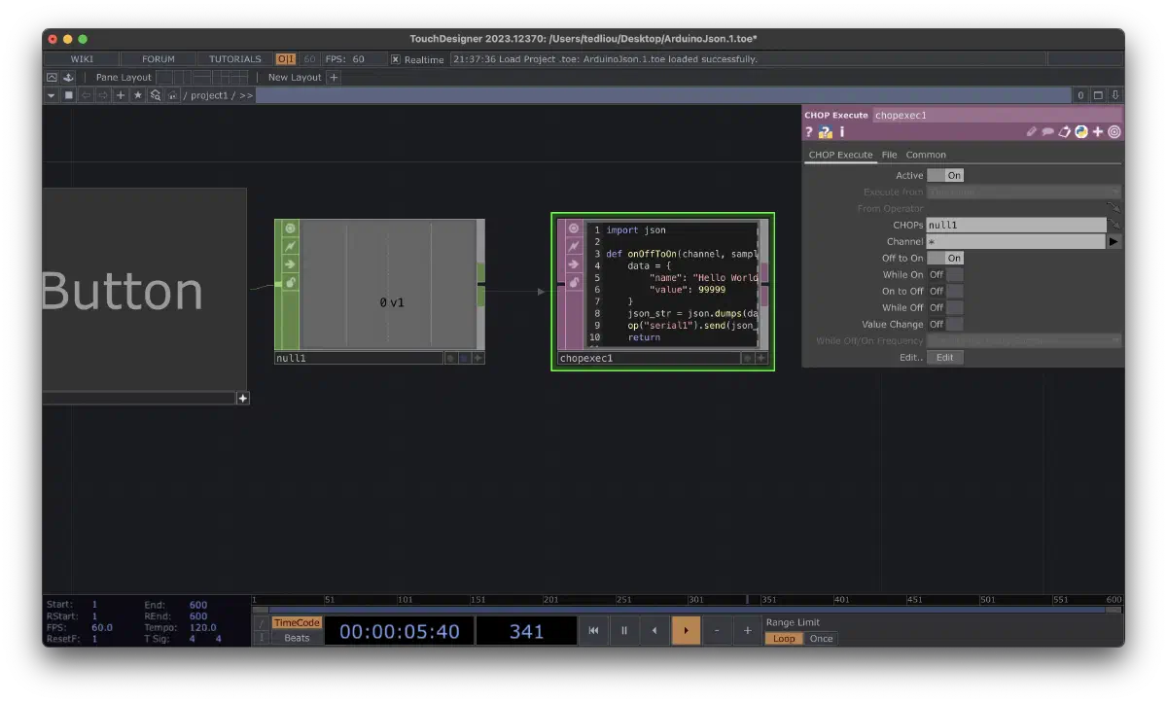The image size is (1167, 703).
Task: Click the comment bubble icon in parameter header
Action: point(1048,132)
